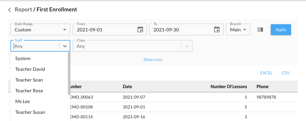Go back using the left chevron arrow
The width and height of the screenshot is (306, 121).
pyautogui.click(x=9, y=10)
